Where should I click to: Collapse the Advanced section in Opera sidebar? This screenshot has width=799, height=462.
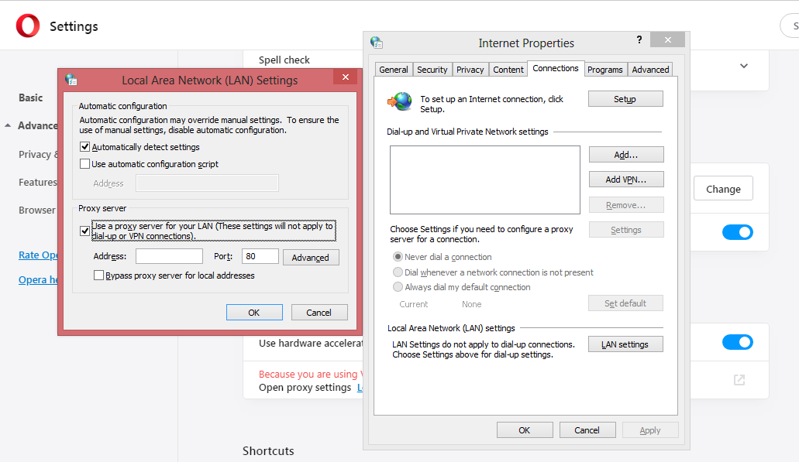click(x=6, y=125)
